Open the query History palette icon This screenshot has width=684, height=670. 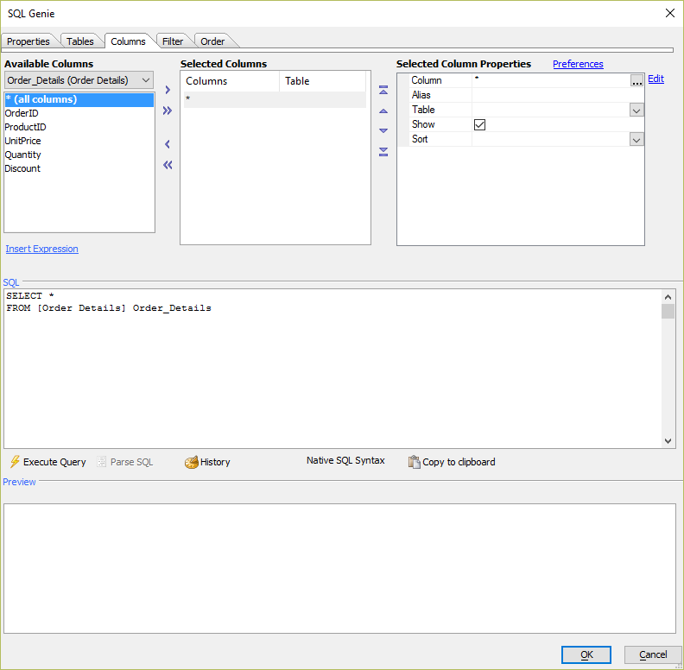[191, 462]
